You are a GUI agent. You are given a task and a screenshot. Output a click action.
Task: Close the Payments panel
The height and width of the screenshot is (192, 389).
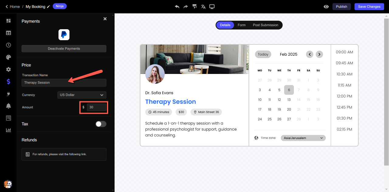(105, 19)
